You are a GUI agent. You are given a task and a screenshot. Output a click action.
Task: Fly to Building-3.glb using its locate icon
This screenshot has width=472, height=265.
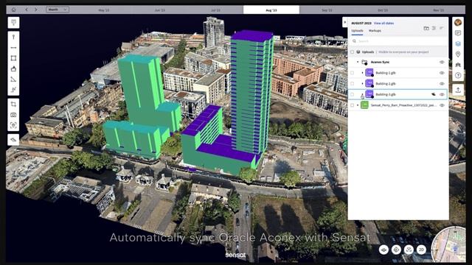tap(433, 94)
